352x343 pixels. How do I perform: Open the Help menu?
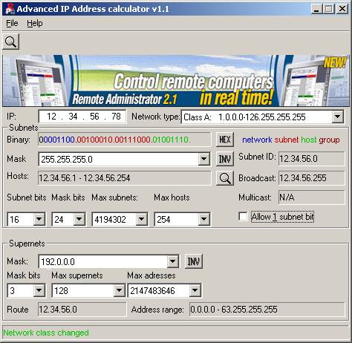(35, 24)
